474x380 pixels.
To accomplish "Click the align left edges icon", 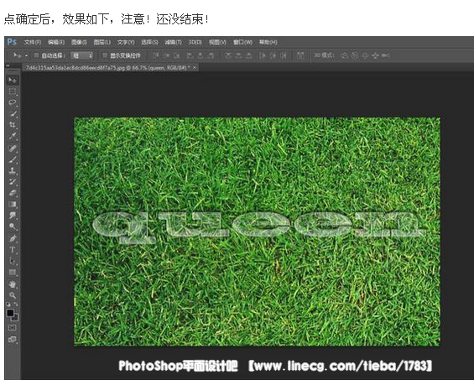I will 190,55.
